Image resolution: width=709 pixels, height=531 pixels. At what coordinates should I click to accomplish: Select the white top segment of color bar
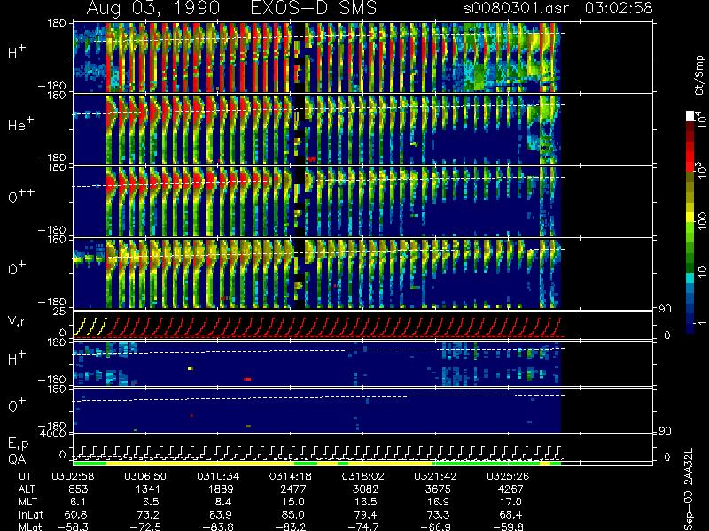[690, 116]
